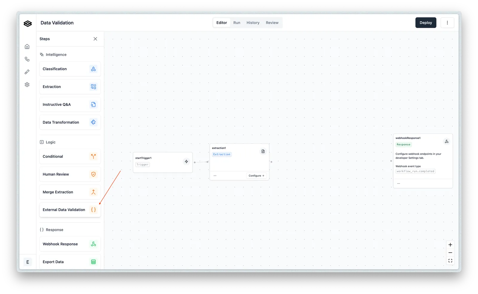Switch to the Review tab
Screen dimensions: 478x294
(x=272, y=23)
